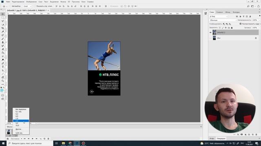Image resolution: width=261 pixels, height=146 pixels.
Task: Show the Фон background layer
Action: [x=210, y=38]
